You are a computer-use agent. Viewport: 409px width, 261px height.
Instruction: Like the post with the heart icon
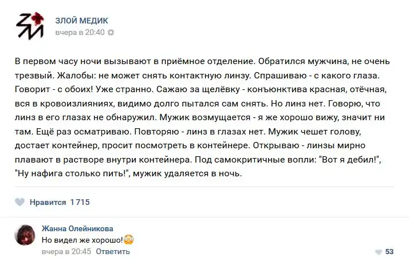(19, 202)
